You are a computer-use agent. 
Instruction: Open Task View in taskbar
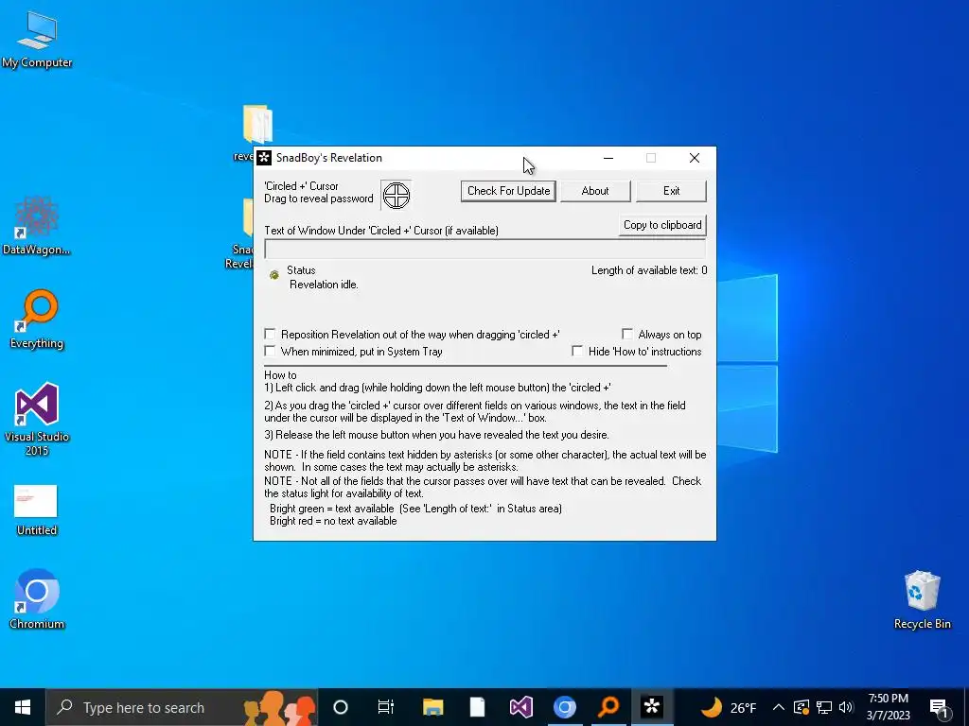click(x=386, y=707)
